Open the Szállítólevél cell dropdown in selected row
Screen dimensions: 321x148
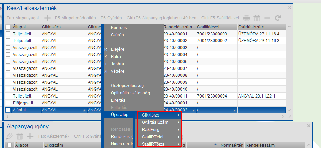coord(234,111)
